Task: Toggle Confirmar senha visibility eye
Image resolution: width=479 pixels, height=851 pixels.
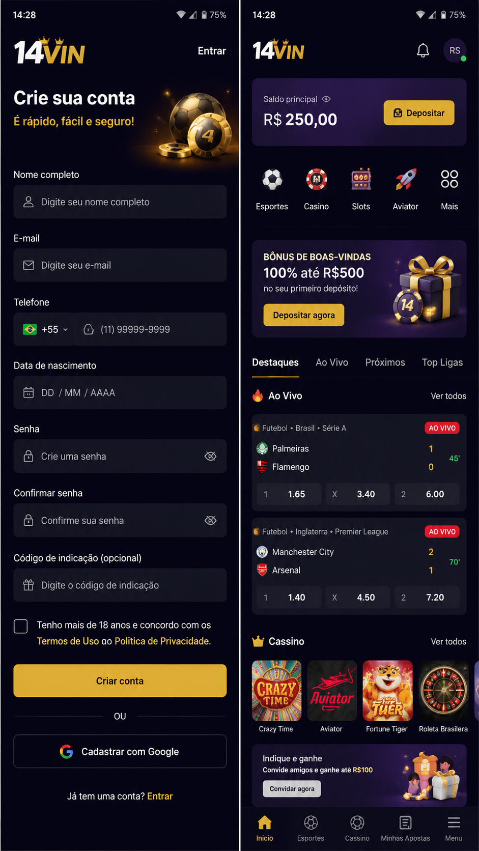Action: coord(210,520)
